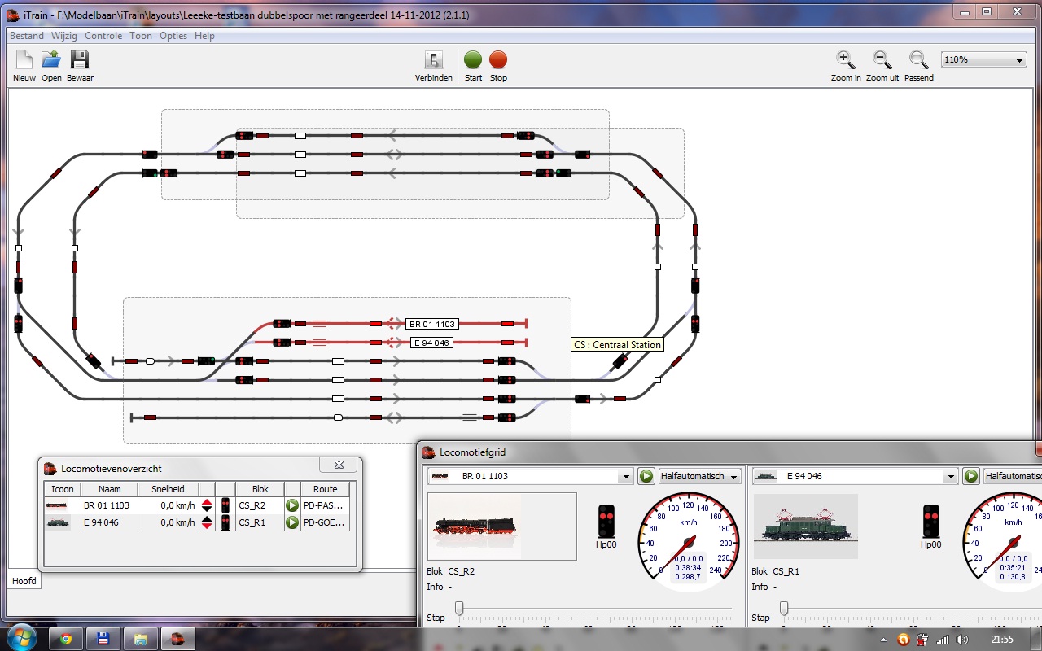Click signal icon in BR 01 1103 overview row
The height and width of the screenshot is (651, 1042).
225,505
